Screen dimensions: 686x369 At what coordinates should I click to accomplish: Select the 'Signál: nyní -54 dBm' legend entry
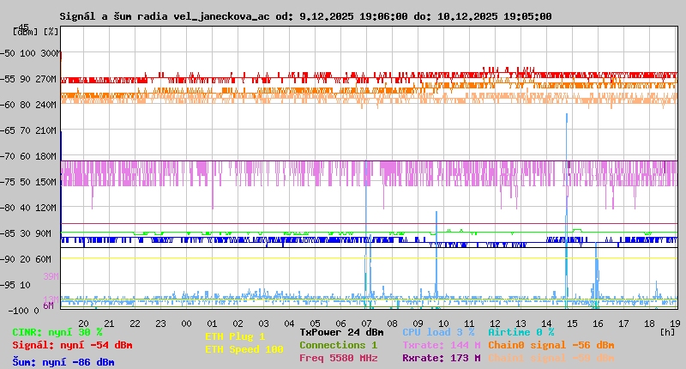pyautogui.click(x=72, y=345)
